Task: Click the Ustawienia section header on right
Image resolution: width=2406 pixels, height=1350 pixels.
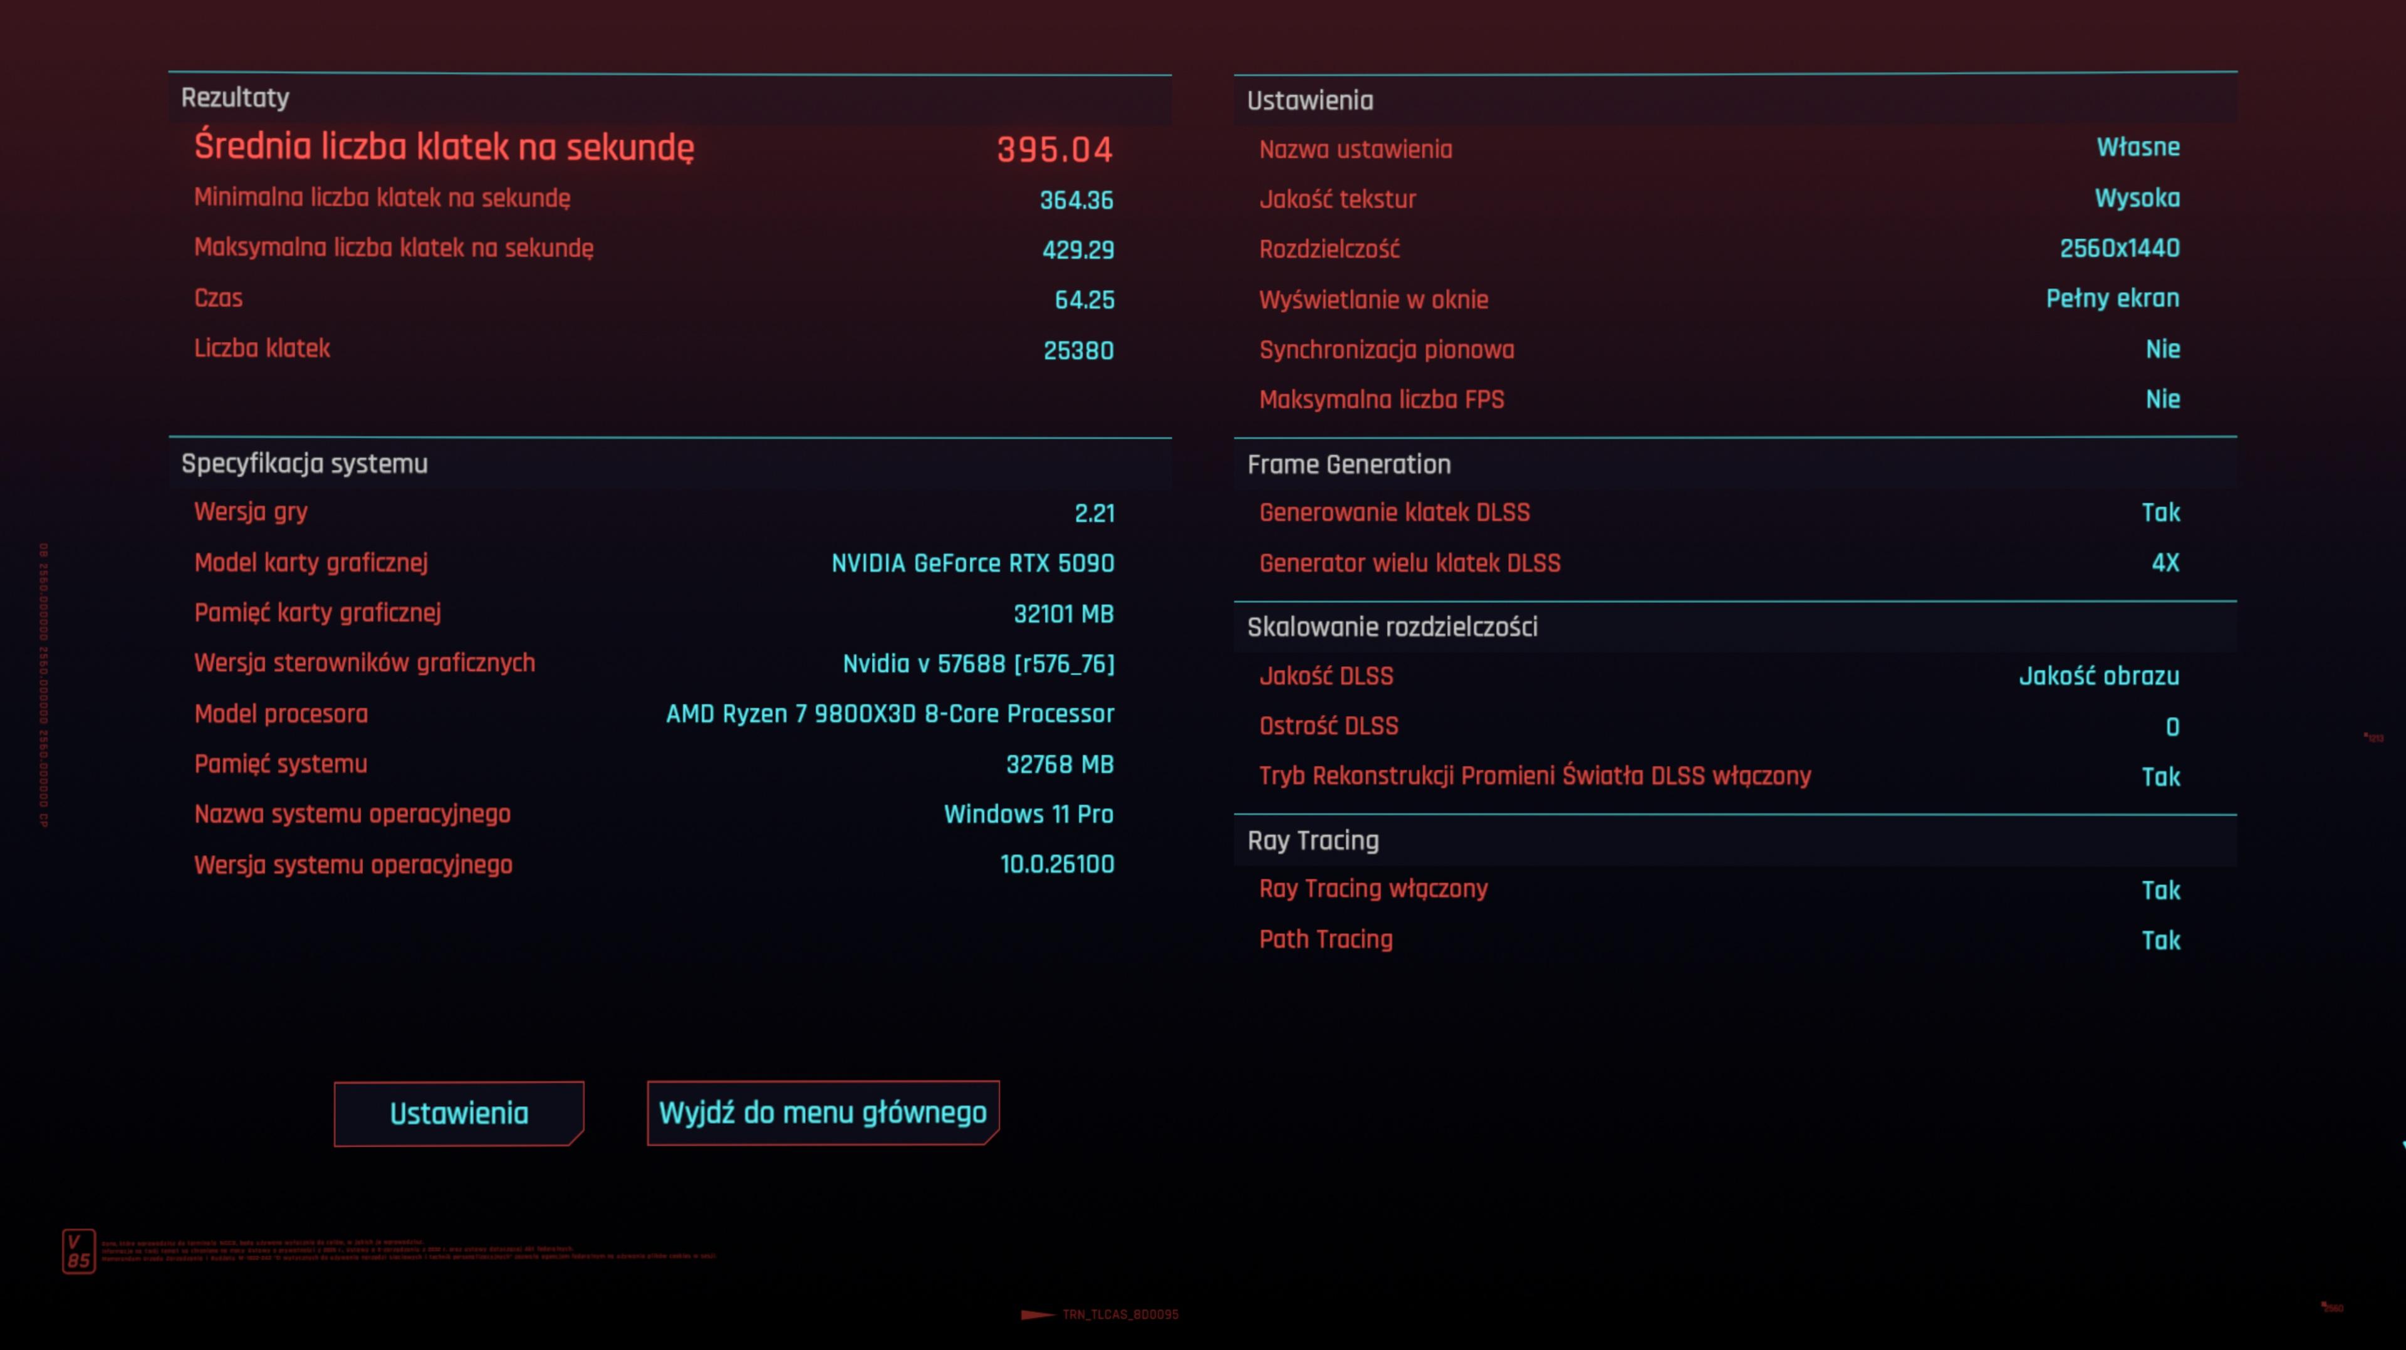Action: click(x=1310, y=101)
